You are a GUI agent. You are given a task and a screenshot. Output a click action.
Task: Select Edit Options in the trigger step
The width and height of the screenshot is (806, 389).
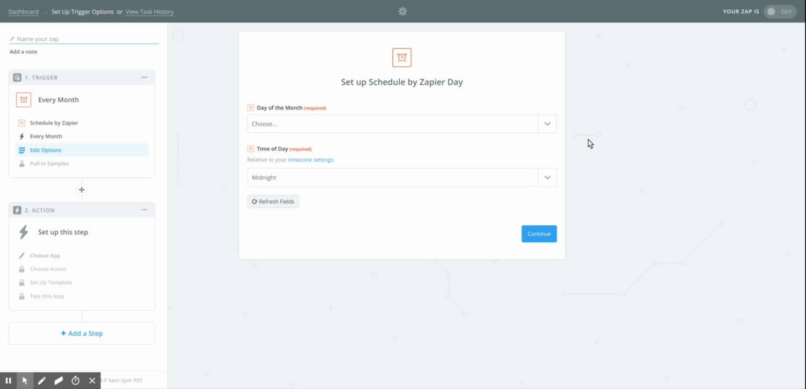[45, 150]
